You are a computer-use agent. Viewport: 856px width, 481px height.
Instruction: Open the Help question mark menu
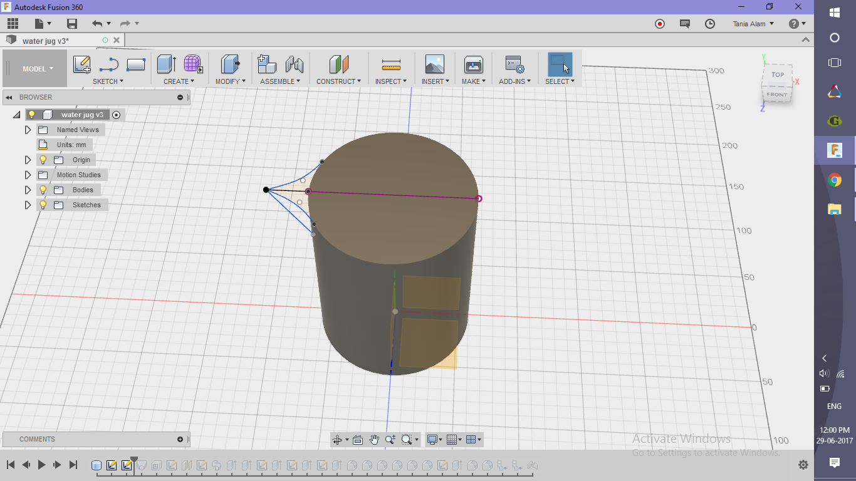[797, 24]
